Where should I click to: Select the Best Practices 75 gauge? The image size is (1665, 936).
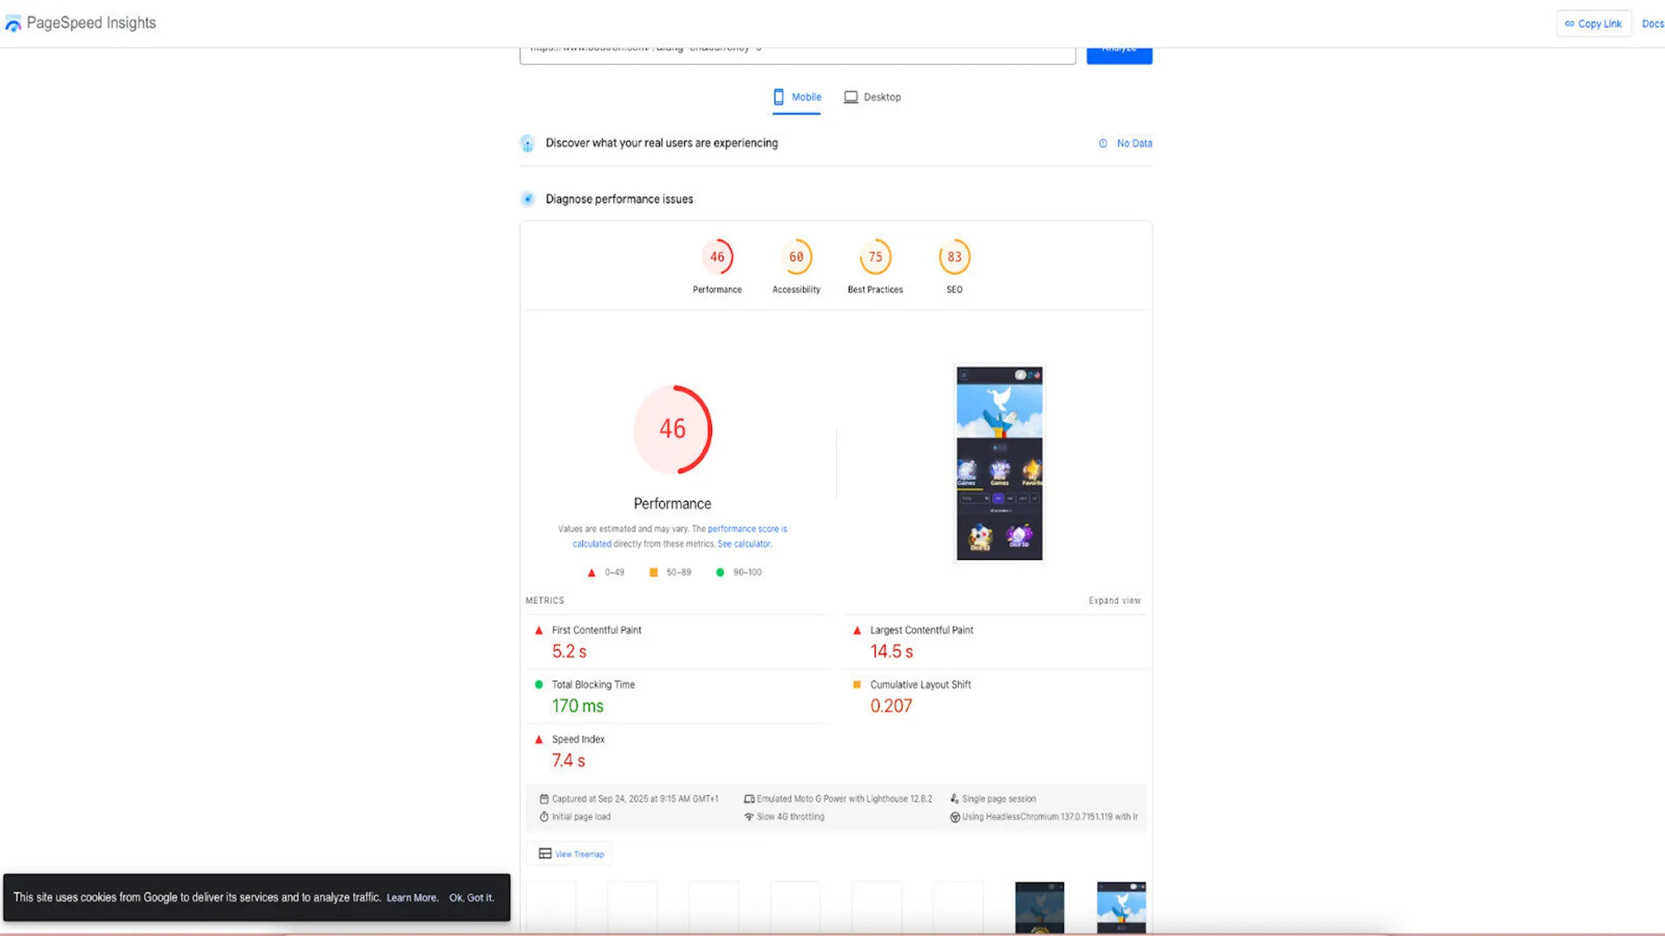[x=875, y=257]
